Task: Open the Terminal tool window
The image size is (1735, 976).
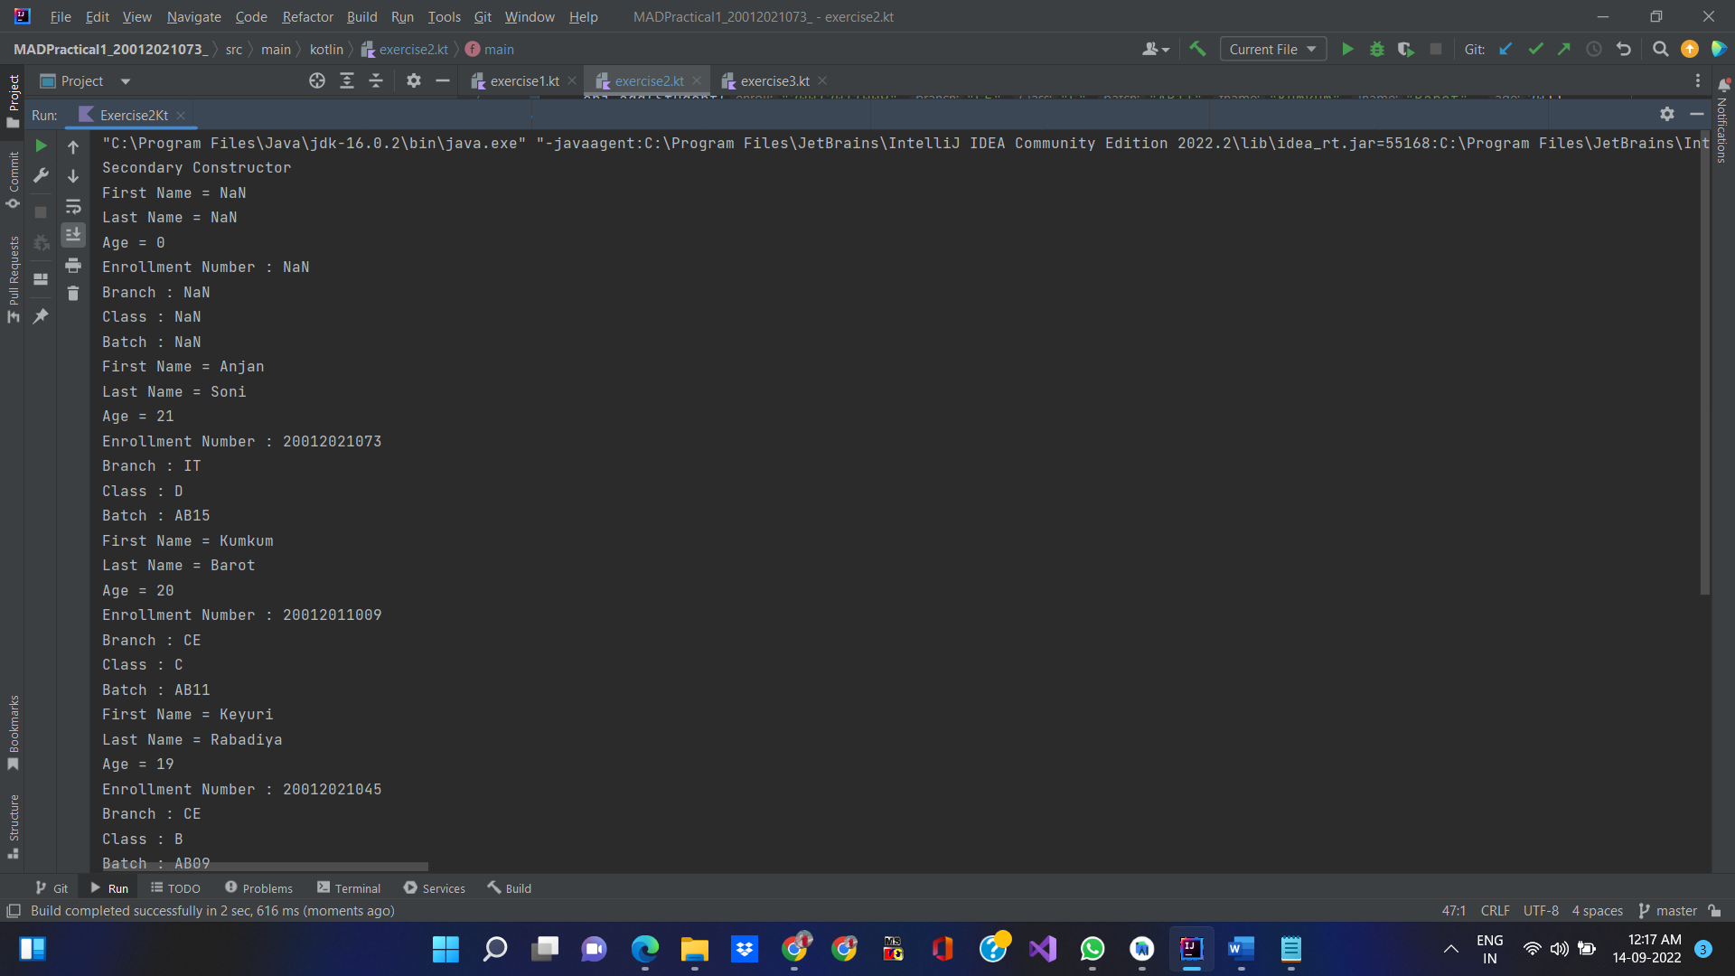Action: tap(357, 887)
